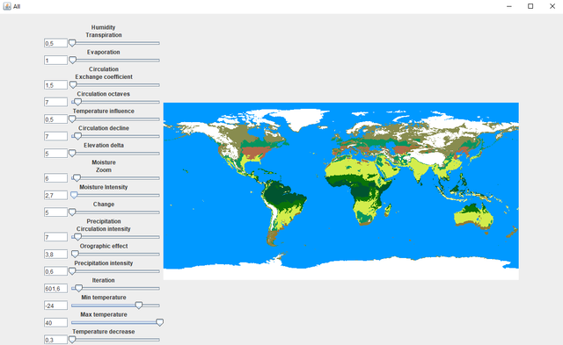This screenshot has height=345, width=563.
Task: Click the Elevation delta text field
Action: [x=55, y=154]
